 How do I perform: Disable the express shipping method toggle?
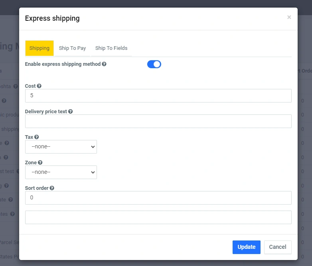click(x=154, y=64)
